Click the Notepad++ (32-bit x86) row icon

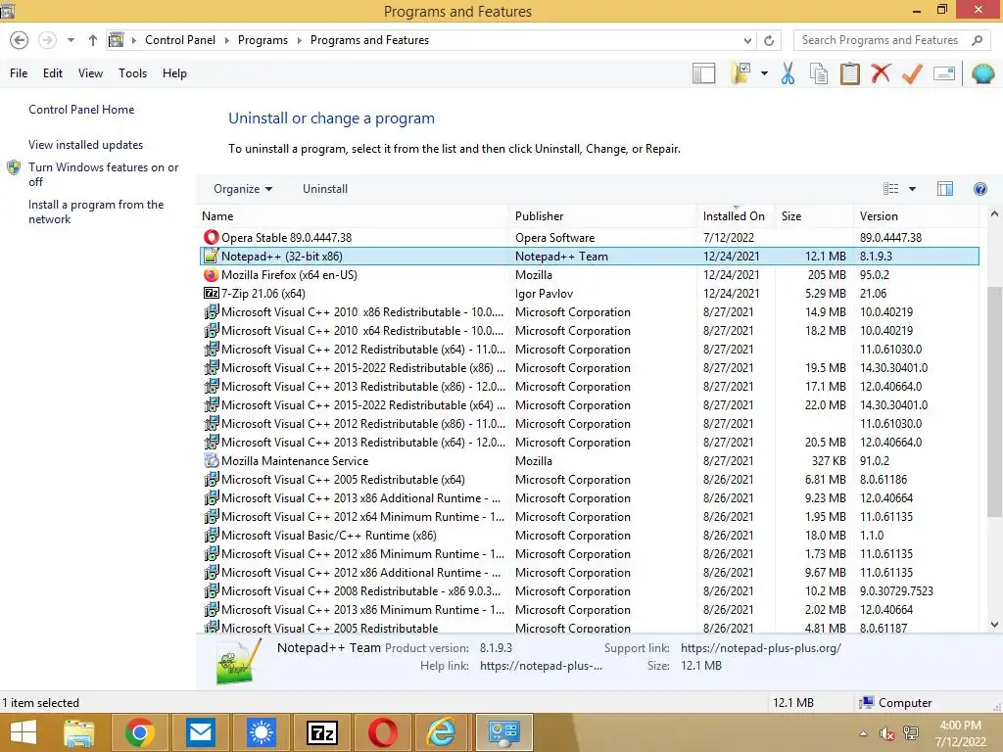211,256
